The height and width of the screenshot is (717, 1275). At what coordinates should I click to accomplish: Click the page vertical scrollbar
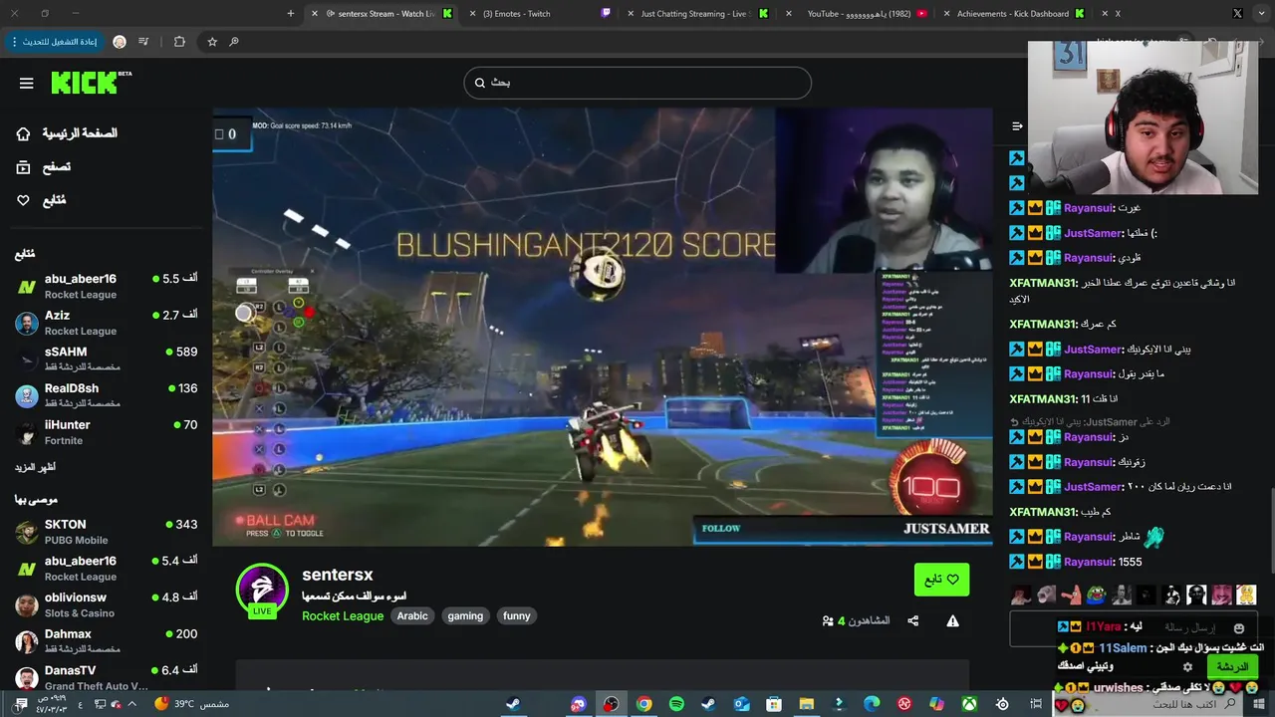(1271, 528)
